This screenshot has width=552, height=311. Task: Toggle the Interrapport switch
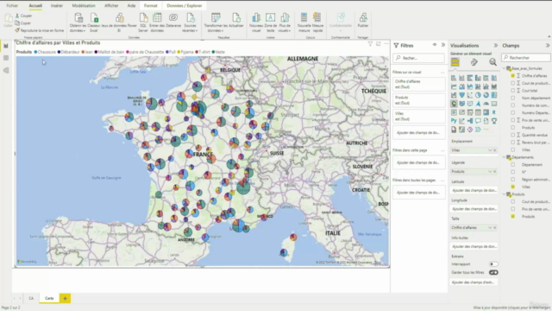click(493, 264)
